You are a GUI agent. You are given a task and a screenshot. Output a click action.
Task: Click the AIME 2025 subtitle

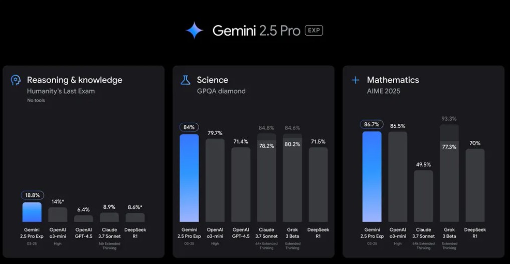click(384, 91)
